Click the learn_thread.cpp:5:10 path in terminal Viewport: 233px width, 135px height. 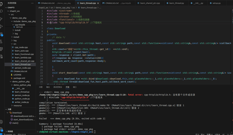82,95
